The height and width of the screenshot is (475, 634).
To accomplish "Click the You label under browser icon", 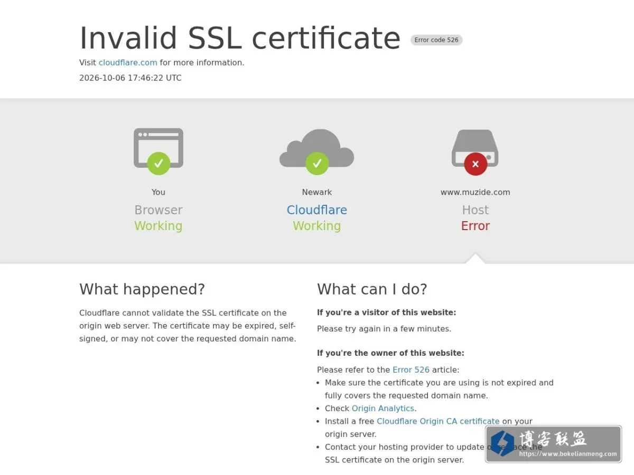I will click(158, 192).
